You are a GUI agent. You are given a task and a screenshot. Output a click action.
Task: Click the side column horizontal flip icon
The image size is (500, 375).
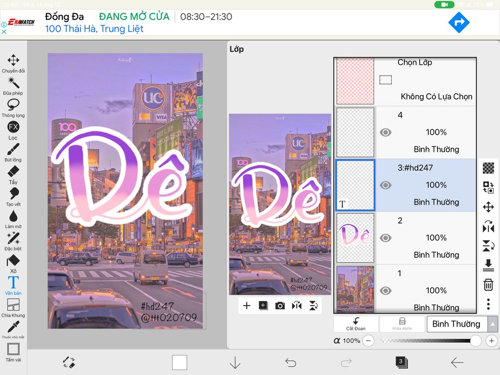[488, 226]
